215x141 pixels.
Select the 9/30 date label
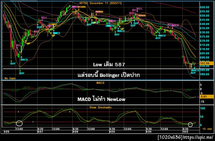point(149,132)
